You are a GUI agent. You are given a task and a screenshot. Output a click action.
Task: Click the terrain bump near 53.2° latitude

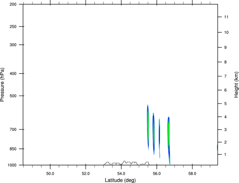[x=107, y=163]
